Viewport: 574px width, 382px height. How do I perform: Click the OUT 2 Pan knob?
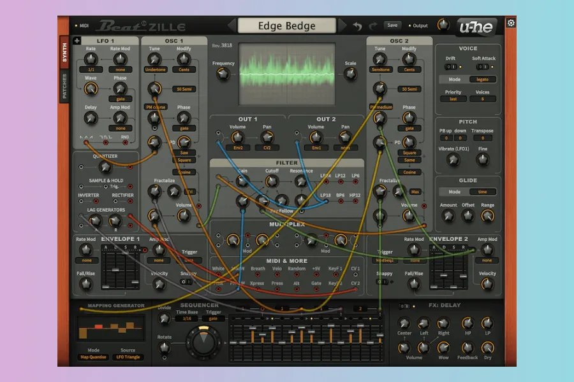click(x=345, y=138)
